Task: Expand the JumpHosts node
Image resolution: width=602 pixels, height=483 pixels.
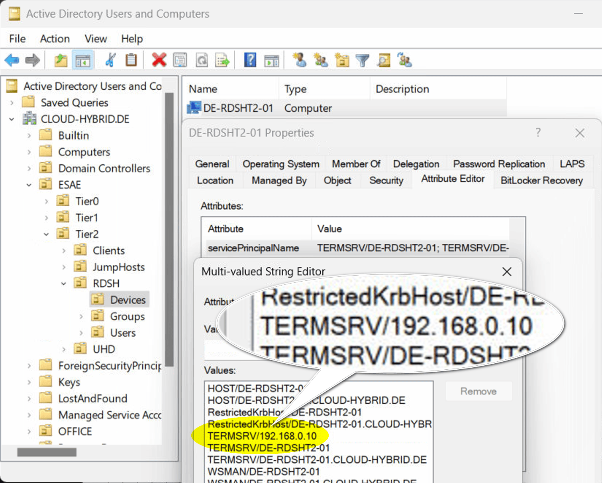Action: [x=64, y=267]
